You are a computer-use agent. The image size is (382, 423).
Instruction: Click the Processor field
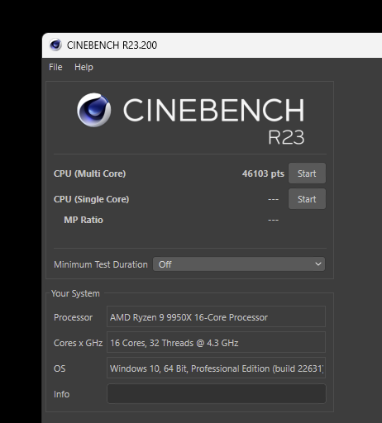[x=216, y=316]
